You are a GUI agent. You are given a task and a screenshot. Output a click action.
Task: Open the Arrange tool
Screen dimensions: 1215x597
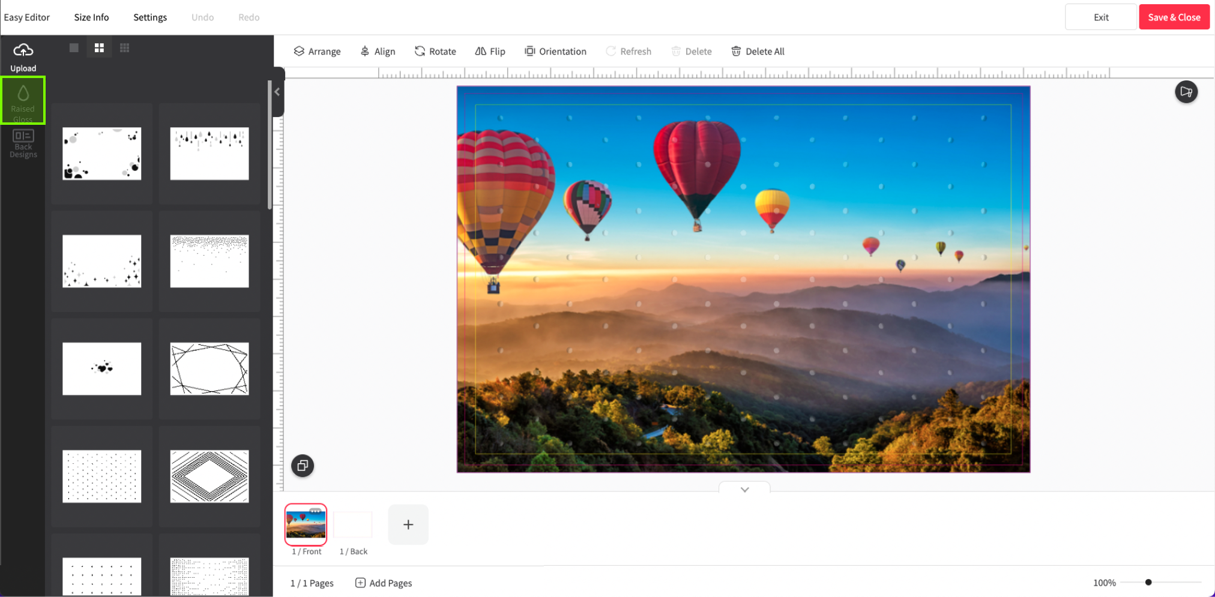click(317, 52)
